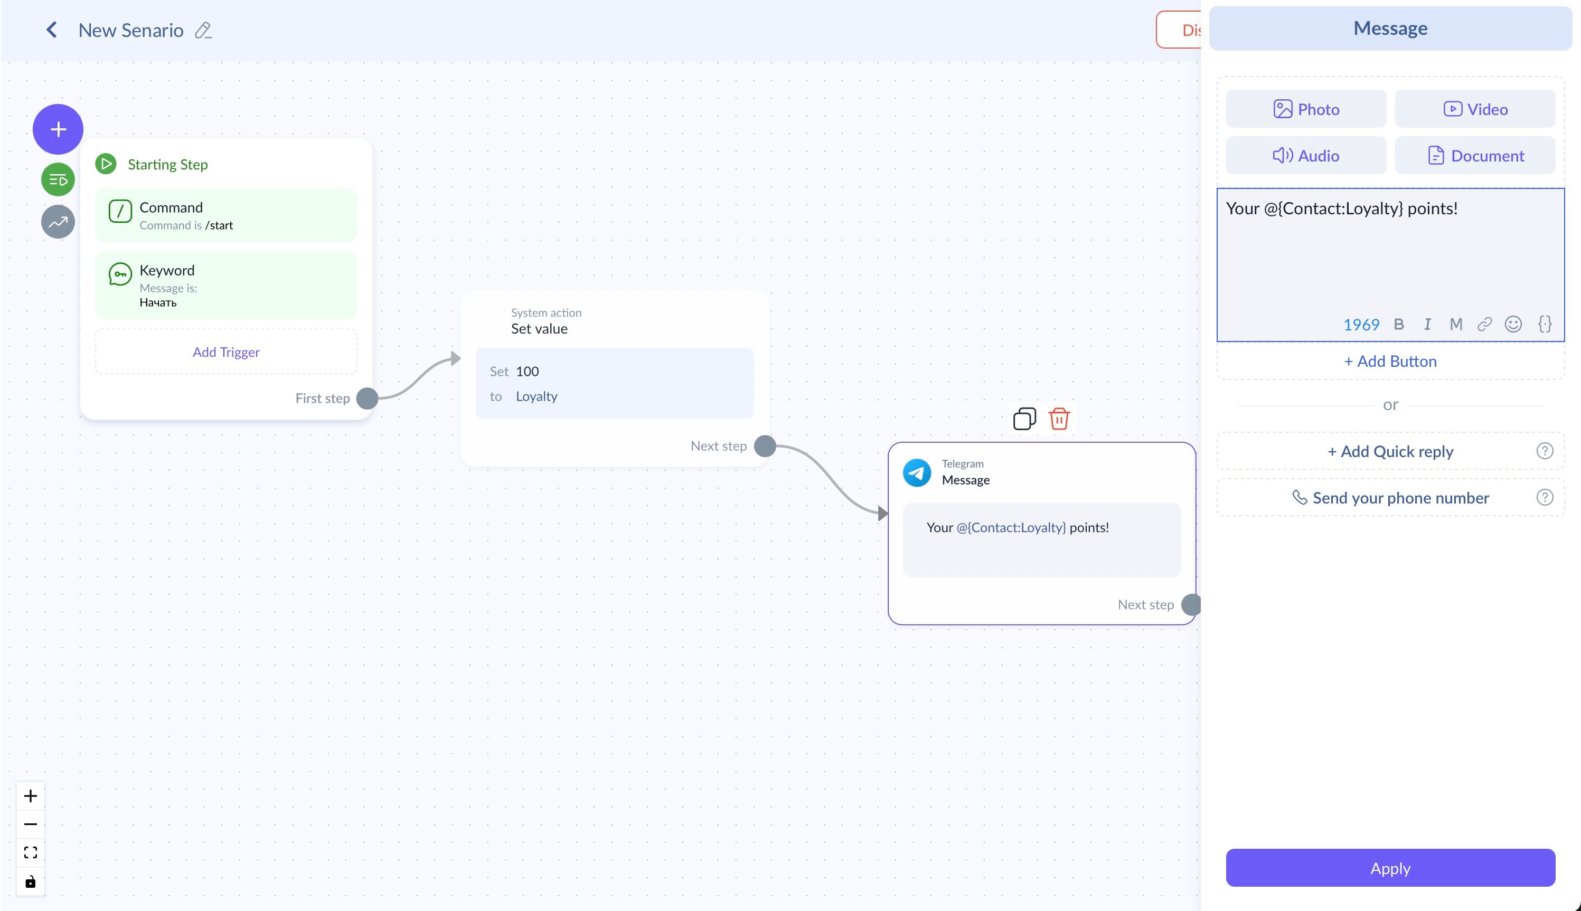Image resolution: width=1581 pixels, height=911 pixels.
Task: Click the purple add step plus button
Action: (58, 129)
